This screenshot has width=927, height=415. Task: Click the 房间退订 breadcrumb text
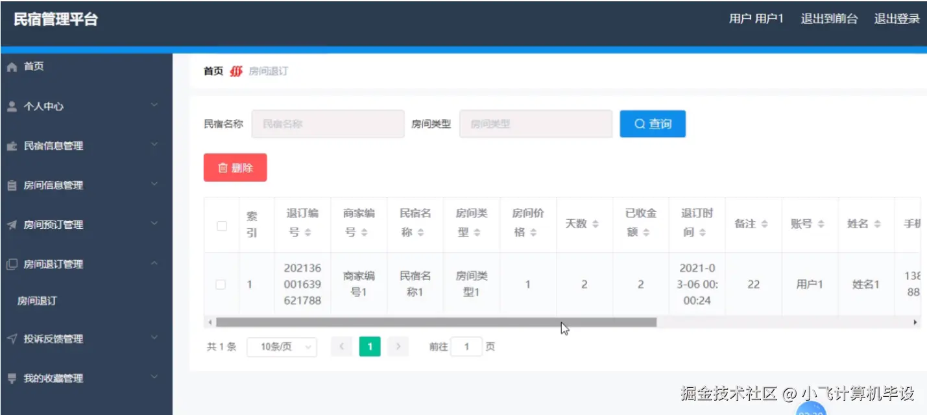tap(269, 71)
